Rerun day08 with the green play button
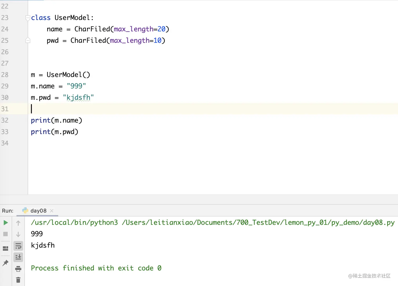 [6, 223]
